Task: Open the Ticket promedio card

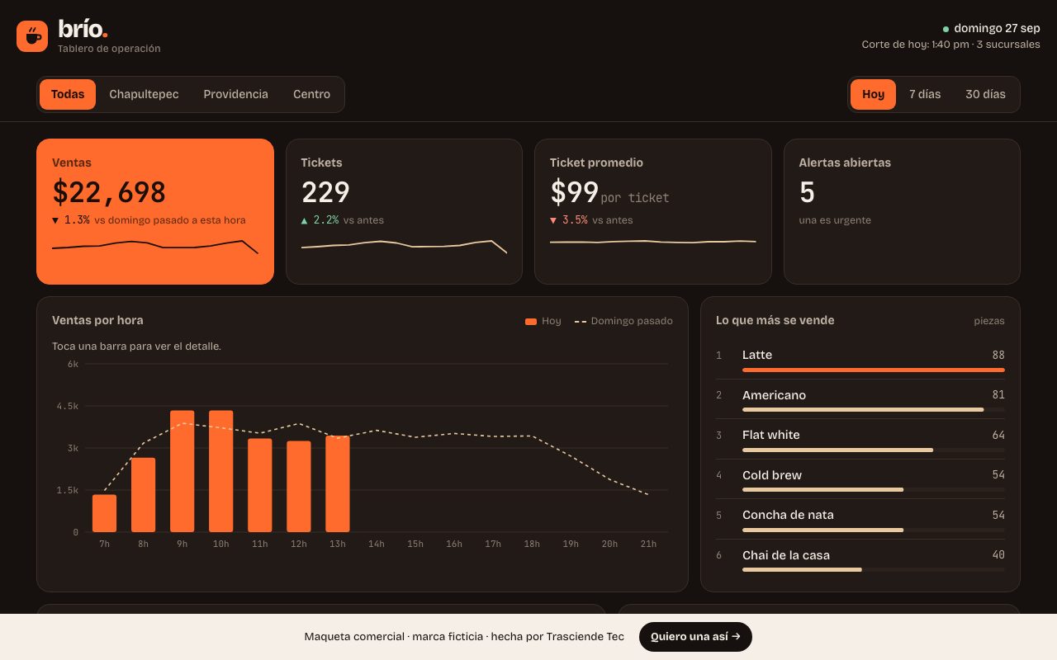Action: click(653, 211)
